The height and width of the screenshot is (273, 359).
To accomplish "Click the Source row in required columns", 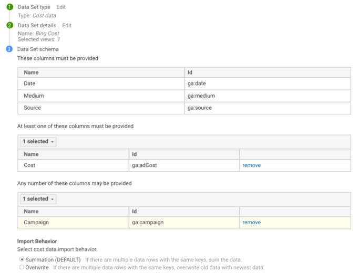I will coord(184,108).
